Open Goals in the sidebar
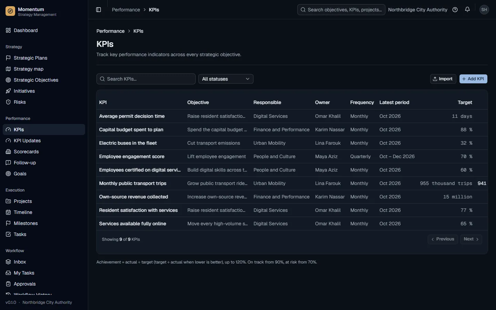Viewport: 496px width, 310px height. click(x=44, y=174)
